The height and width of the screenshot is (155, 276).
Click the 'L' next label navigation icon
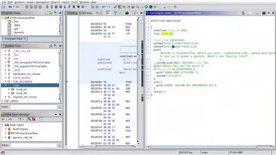(65, 7)
